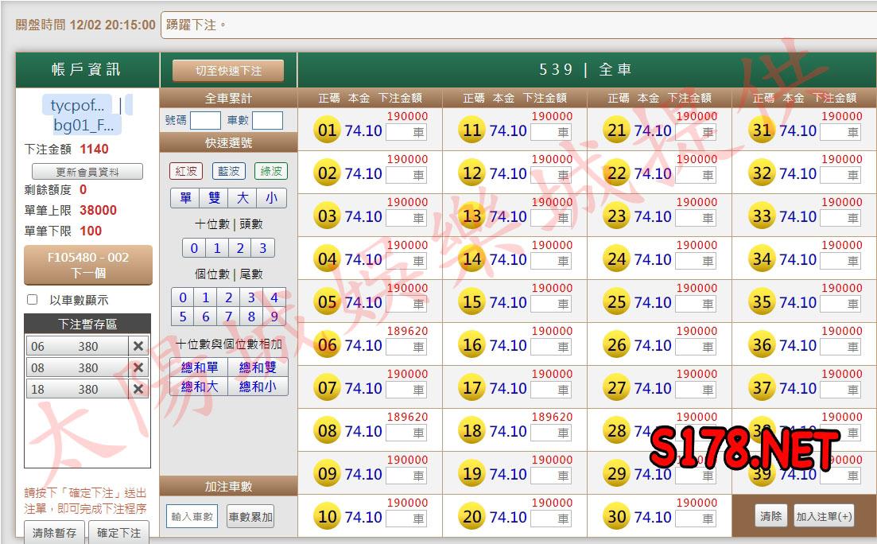Screen dimensions: 877x544
Task: Select the announcement text 踴躍下注
Action: tap(196, 25)
